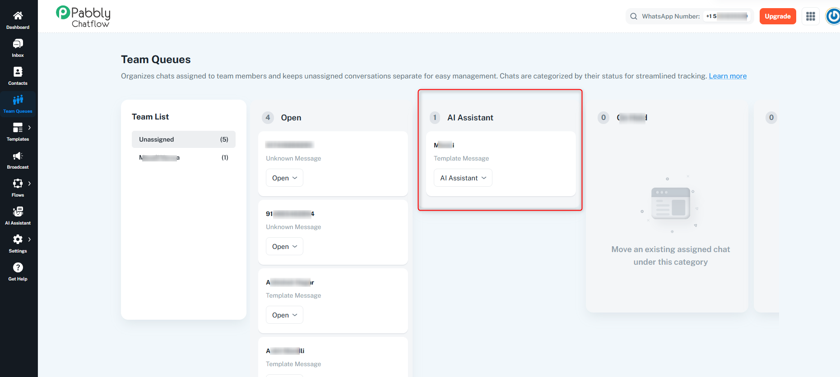Viewport: 840px width, 377px height.
Task: Open the Broadcast megaphone icon
Action: click(x=18, y=156)
